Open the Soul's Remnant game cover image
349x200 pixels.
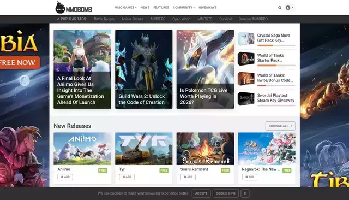(x=205, y=149)
